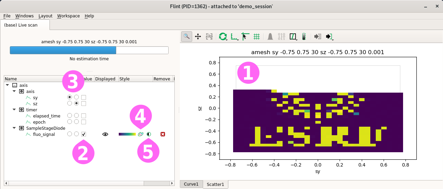Toggle the colorbar display icon
This screenshot has height=189, width=443.
tap(304, 36)
